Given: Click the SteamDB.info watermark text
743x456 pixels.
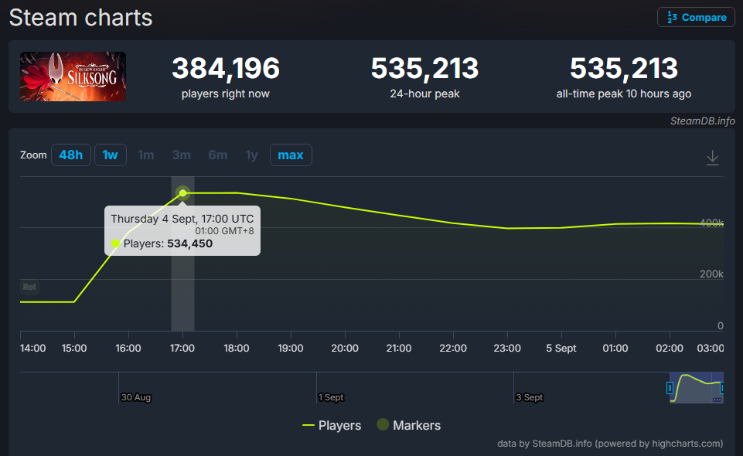Looking at the screenshot, I should (702, 121).
